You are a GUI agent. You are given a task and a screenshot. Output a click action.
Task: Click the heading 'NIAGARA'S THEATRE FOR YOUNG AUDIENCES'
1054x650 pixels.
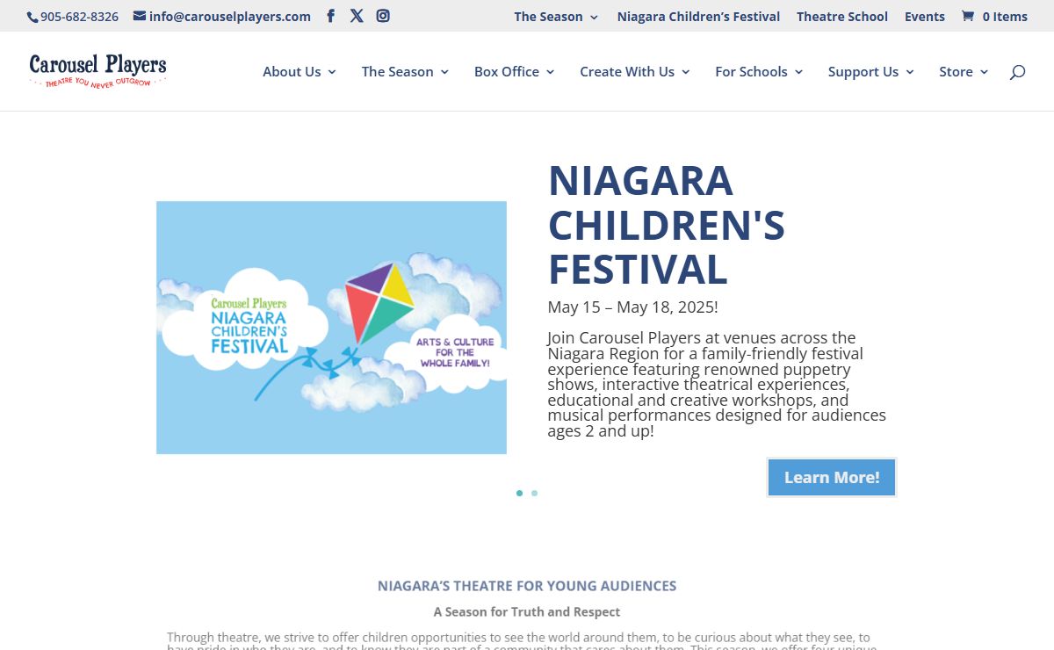tap(527, 586)
